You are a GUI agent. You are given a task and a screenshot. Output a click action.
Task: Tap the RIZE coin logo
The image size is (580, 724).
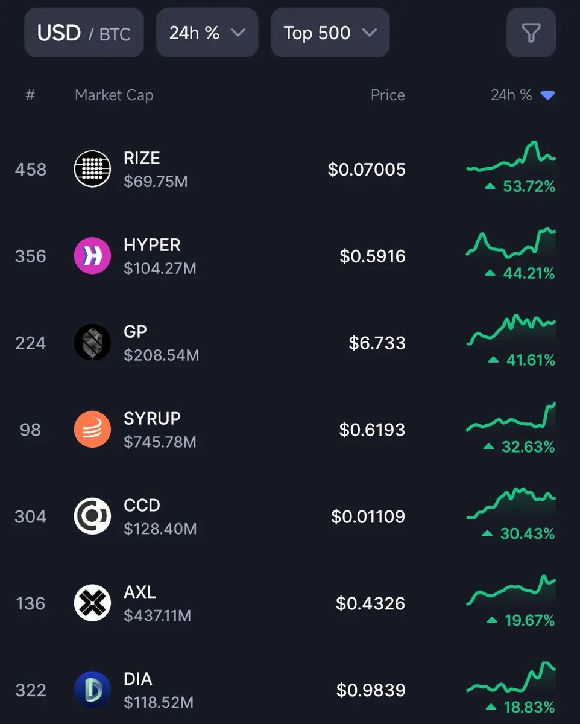point(92,169)
